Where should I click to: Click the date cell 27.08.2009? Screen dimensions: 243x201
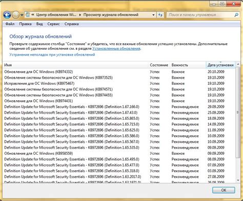[x=216, y=177]
